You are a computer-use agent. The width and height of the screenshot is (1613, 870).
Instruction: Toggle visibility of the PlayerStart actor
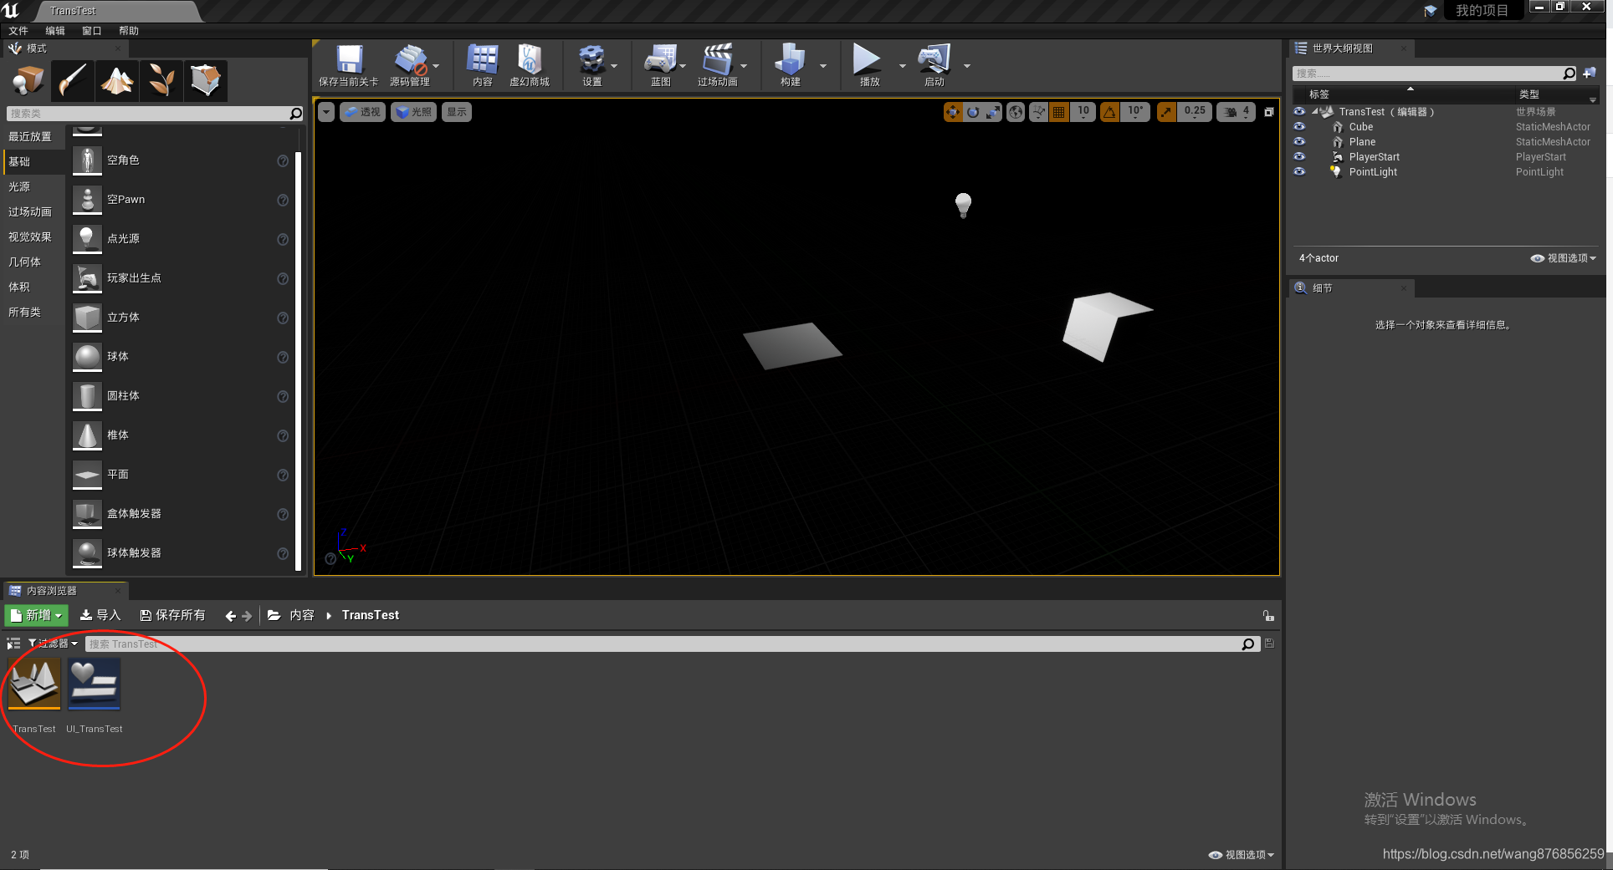1299,157
